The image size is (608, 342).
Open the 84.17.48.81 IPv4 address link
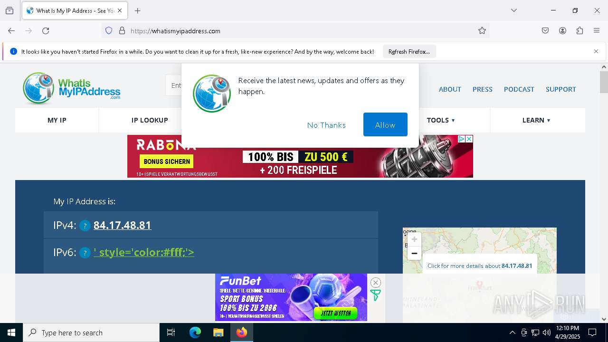(x=123, y=225)
